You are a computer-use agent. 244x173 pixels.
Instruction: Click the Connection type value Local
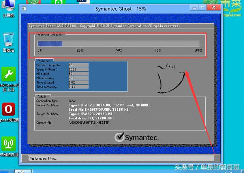72,101
